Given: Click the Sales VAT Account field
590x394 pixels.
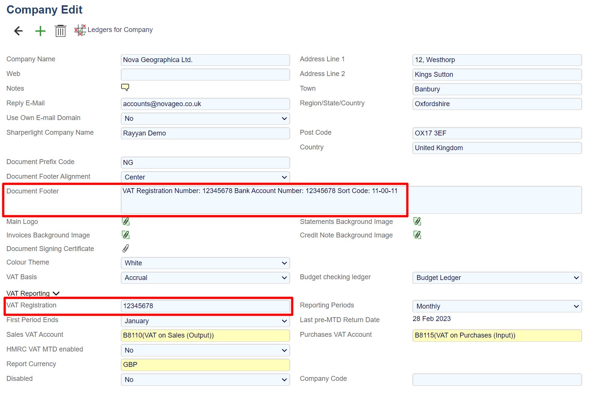Looking at the screenshot, I should tap(205, 335).
